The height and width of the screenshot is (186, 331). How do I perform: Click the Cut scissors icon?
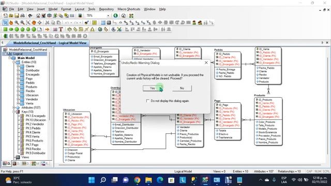[47, 23]
